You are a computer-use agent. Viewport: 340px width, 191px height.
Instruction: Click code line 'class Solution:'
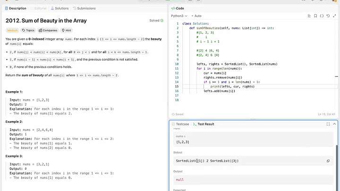195,24
